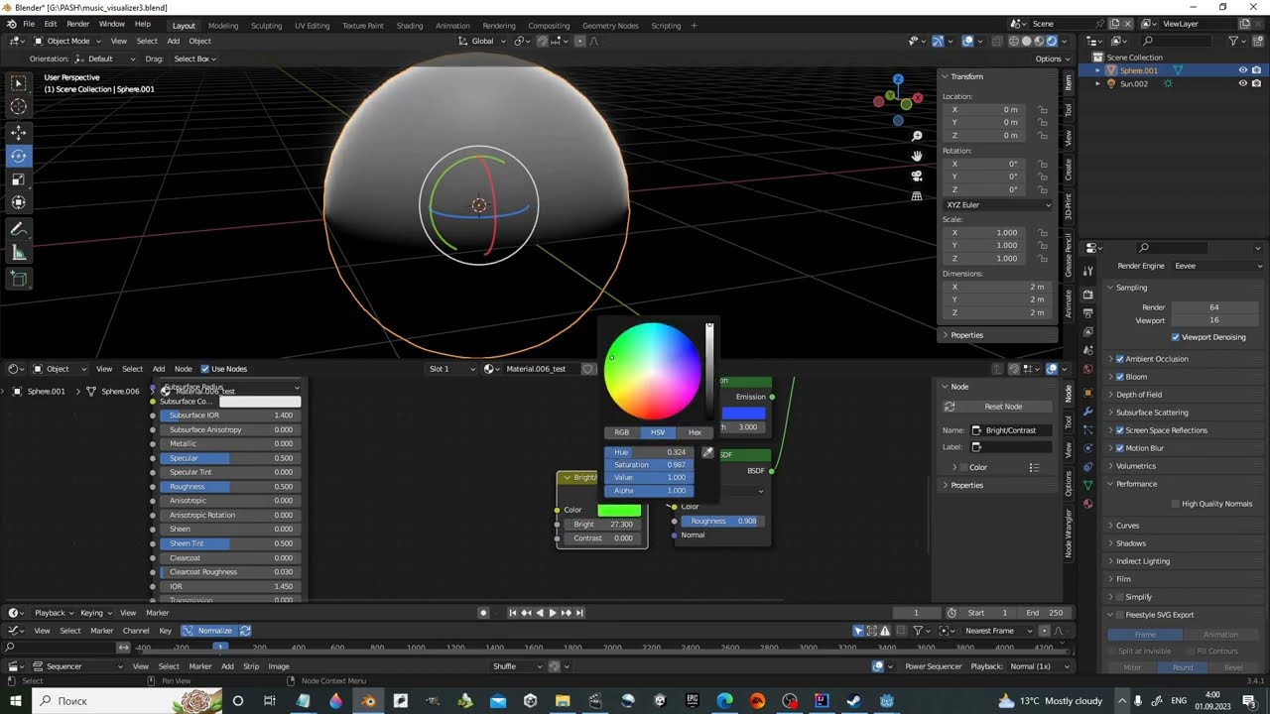Click the viewport pan hand icon

coord(917,156)
